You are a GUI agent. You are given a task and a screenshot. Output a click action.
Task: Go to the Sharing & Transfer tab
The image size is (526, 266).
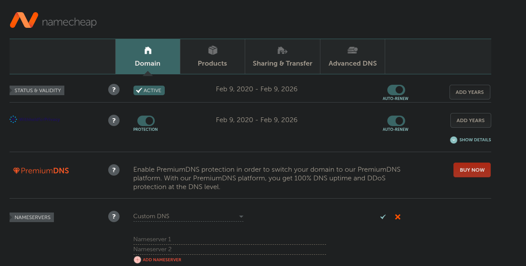tap(283, 57)
